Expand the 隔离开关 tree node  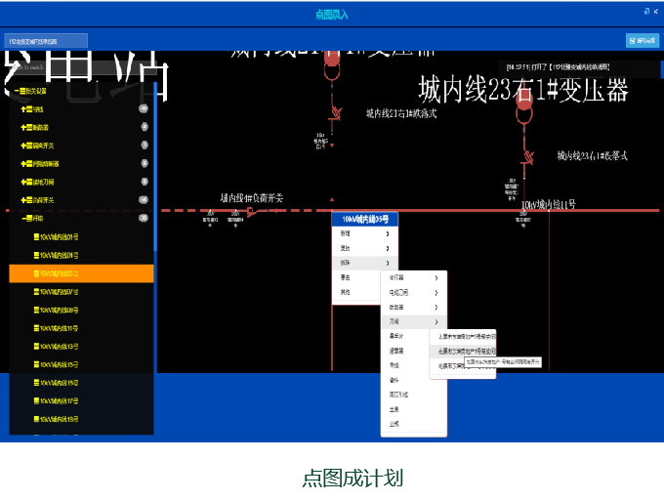(25, 146)
